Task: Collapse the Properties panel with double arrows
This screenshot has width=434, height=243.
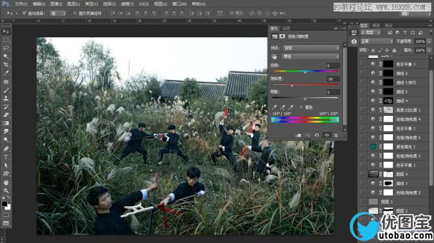Action: (x=335, y=28)
